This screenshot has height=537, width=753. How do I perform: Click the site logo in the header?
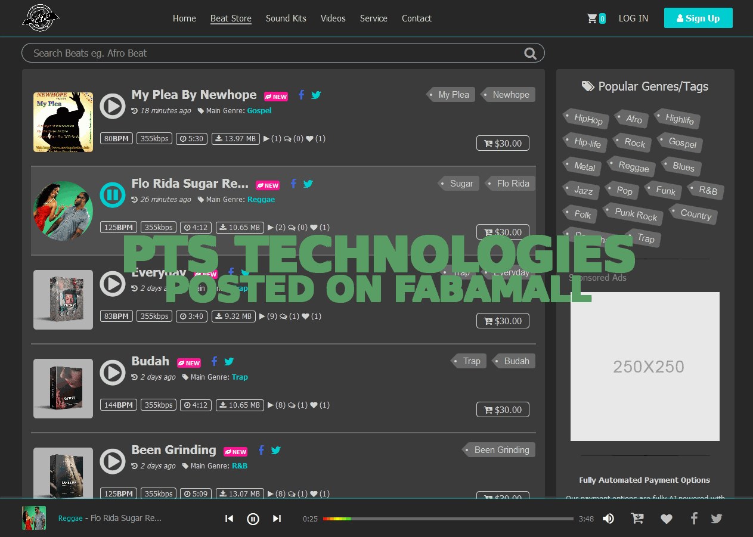tap(41, 18)
